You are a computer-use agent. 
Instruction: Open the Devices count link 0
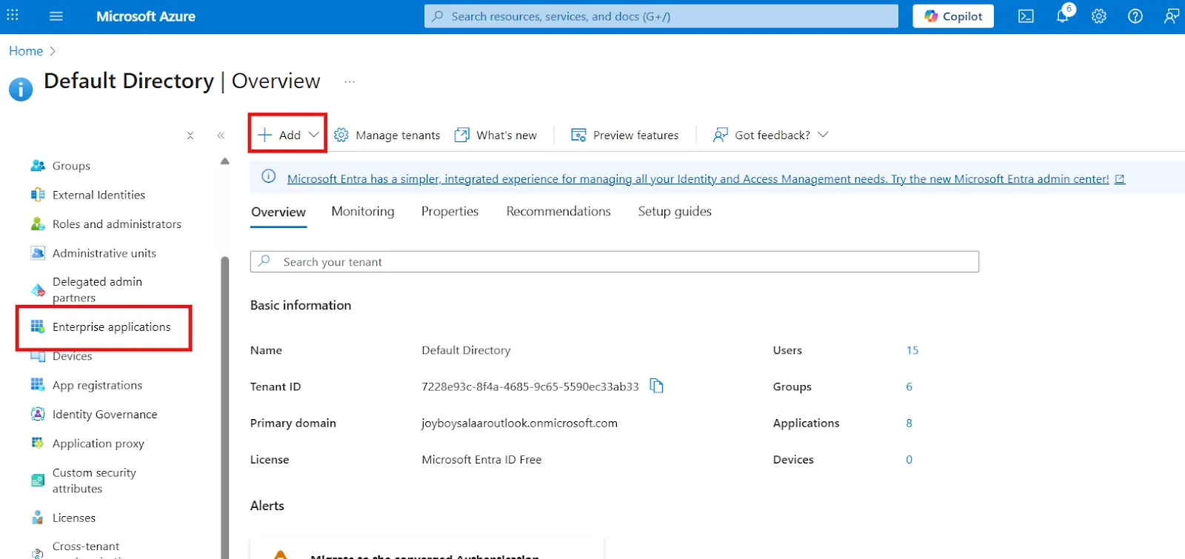coord(909,459)
